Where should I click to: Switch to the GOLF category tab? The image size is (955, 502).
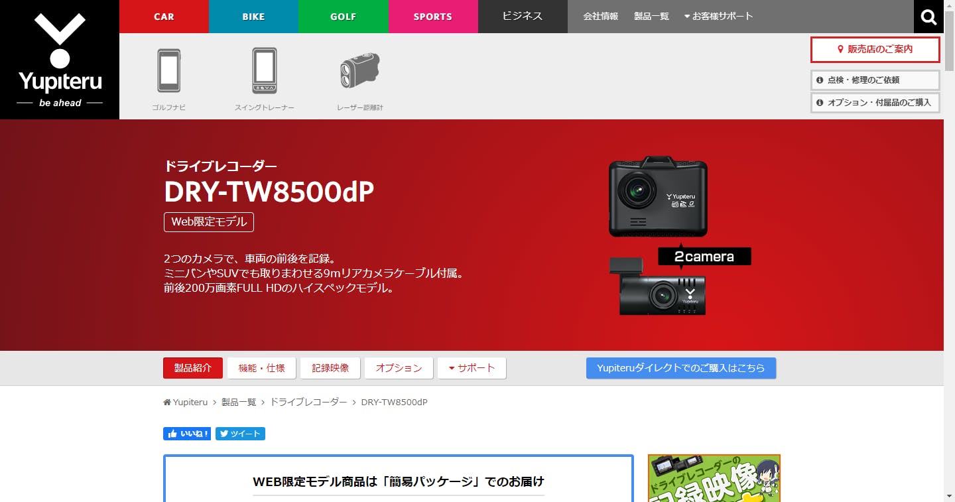tap(343, 17)
